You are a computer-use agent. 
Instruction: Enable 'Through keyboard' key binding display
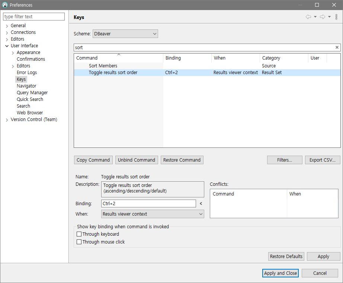click(x=79, y=234)
